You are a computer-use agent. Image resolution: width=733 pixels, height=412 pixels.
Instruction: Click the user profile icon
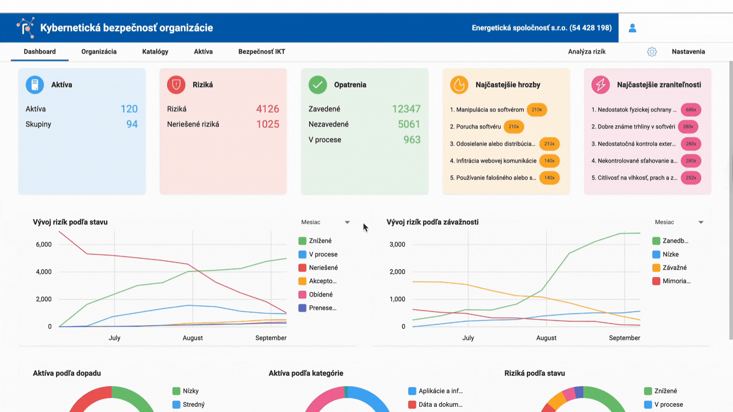(x=632, y=28)
